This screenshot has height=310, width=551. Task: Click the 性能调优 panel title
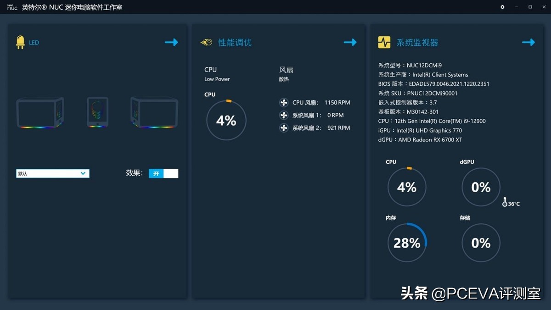point(235,43)
